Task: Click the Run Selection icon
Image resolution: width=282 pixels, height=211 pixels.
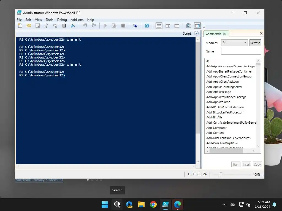Action: point(114,26)
